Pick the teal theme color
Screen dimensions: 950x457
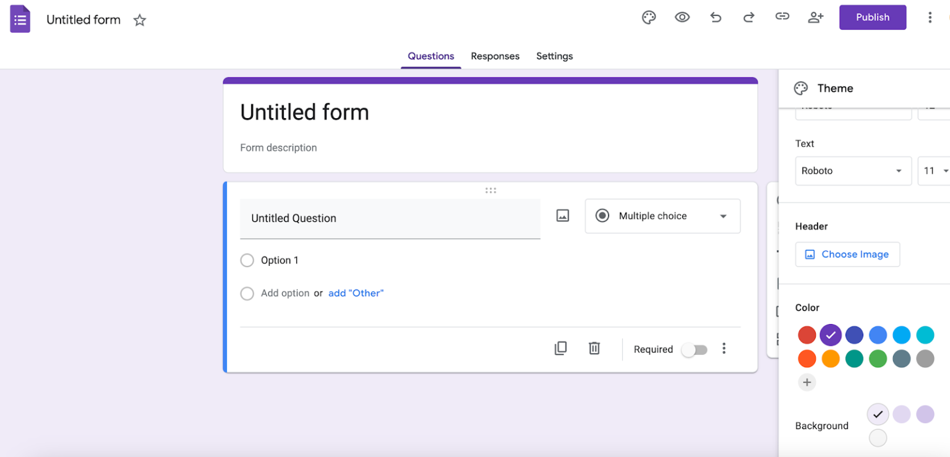854,359
